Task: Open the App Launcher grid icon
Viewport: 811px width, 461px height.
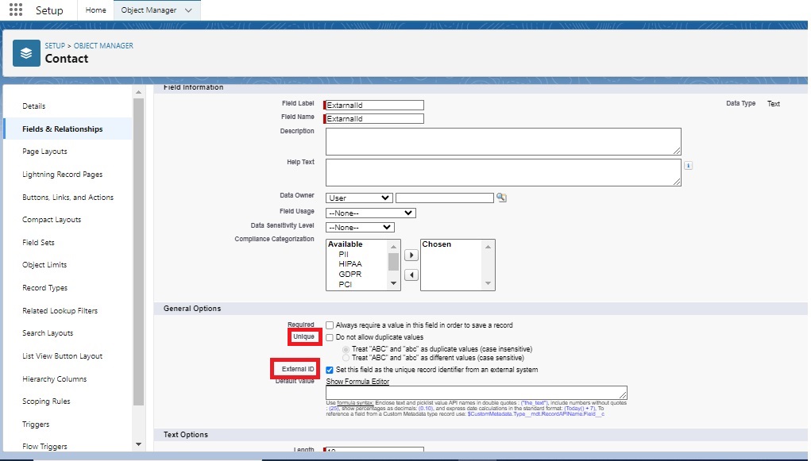Action: pos(16,10)
